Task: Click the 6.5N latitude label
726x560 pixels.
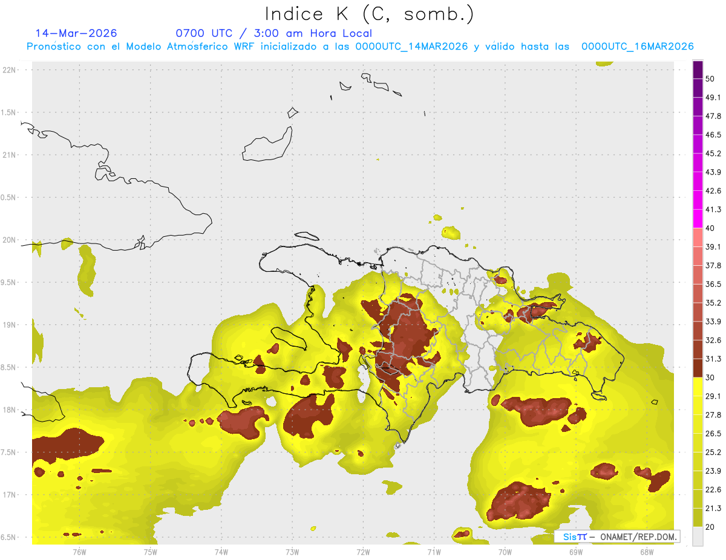Action: [x=8, y=537]
